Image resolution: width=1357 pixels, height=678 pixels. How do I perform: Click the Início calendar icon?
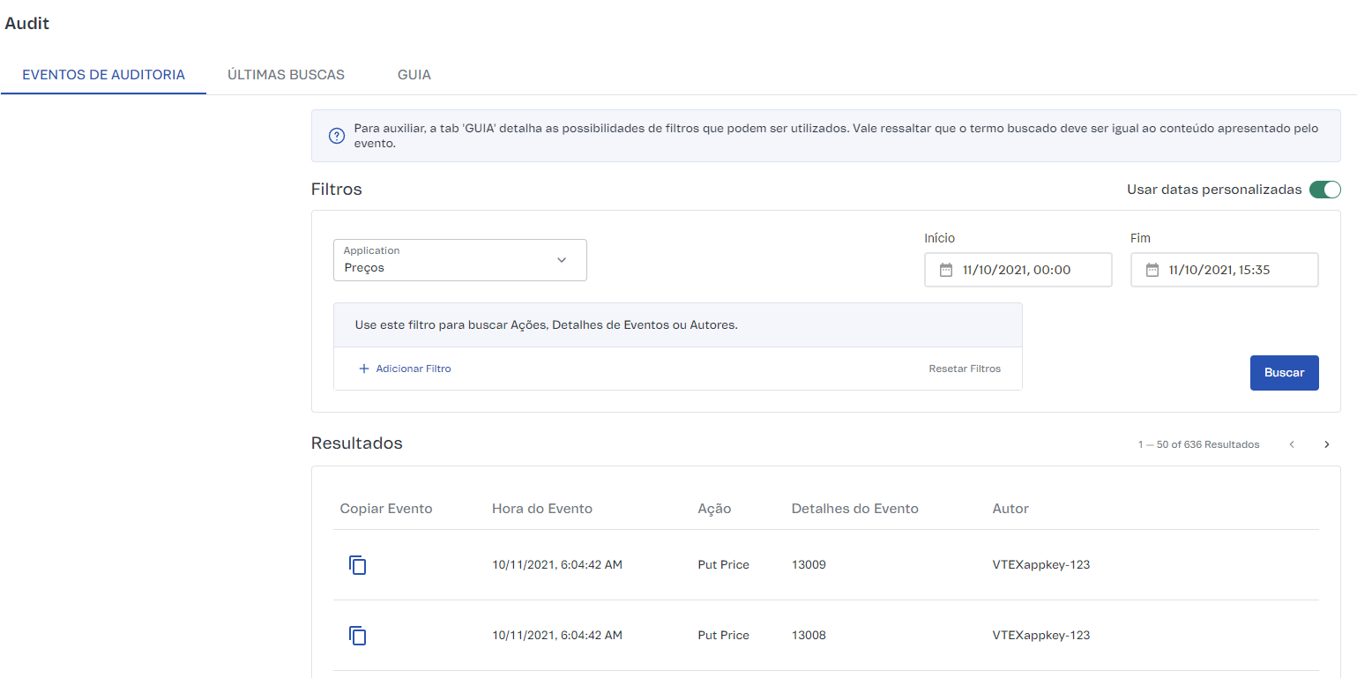[946, 270]
